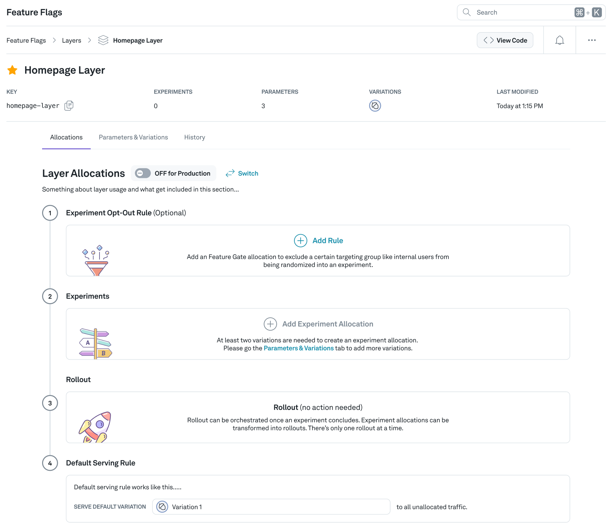Click the View Code button
Image resolution: width=611 pixels, height=530 pixels.
pyautogui.click(x=505, y=40)
